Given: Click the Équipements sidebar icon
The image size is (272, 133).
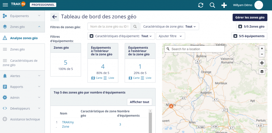Looking at the screenshot, I should (5, 16).
